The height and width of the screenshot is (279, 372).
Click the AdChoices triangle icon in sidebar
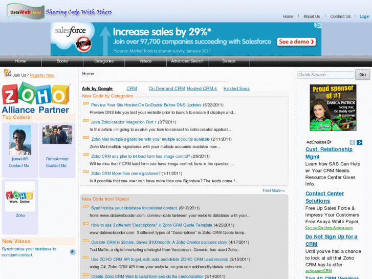pyautogui.click(x=330, y=142)
